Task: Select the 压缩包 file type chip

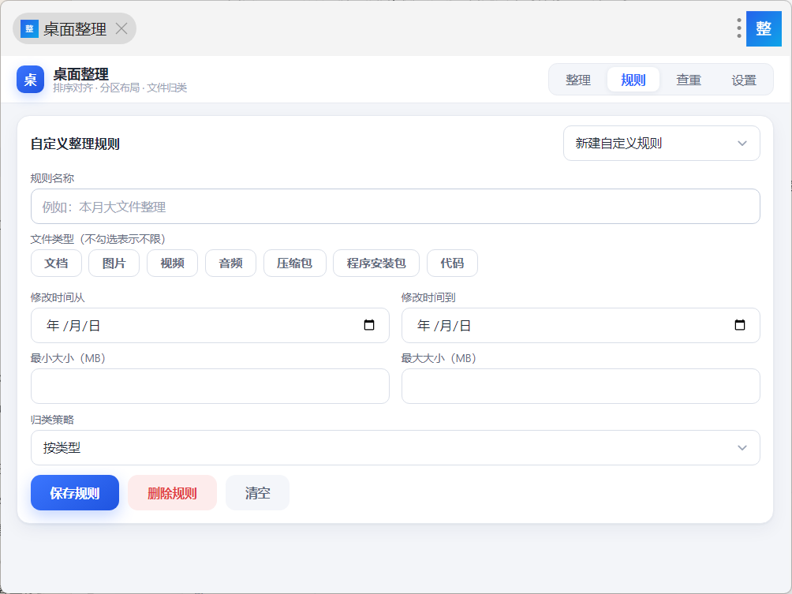Action: [x=295, y=263]
